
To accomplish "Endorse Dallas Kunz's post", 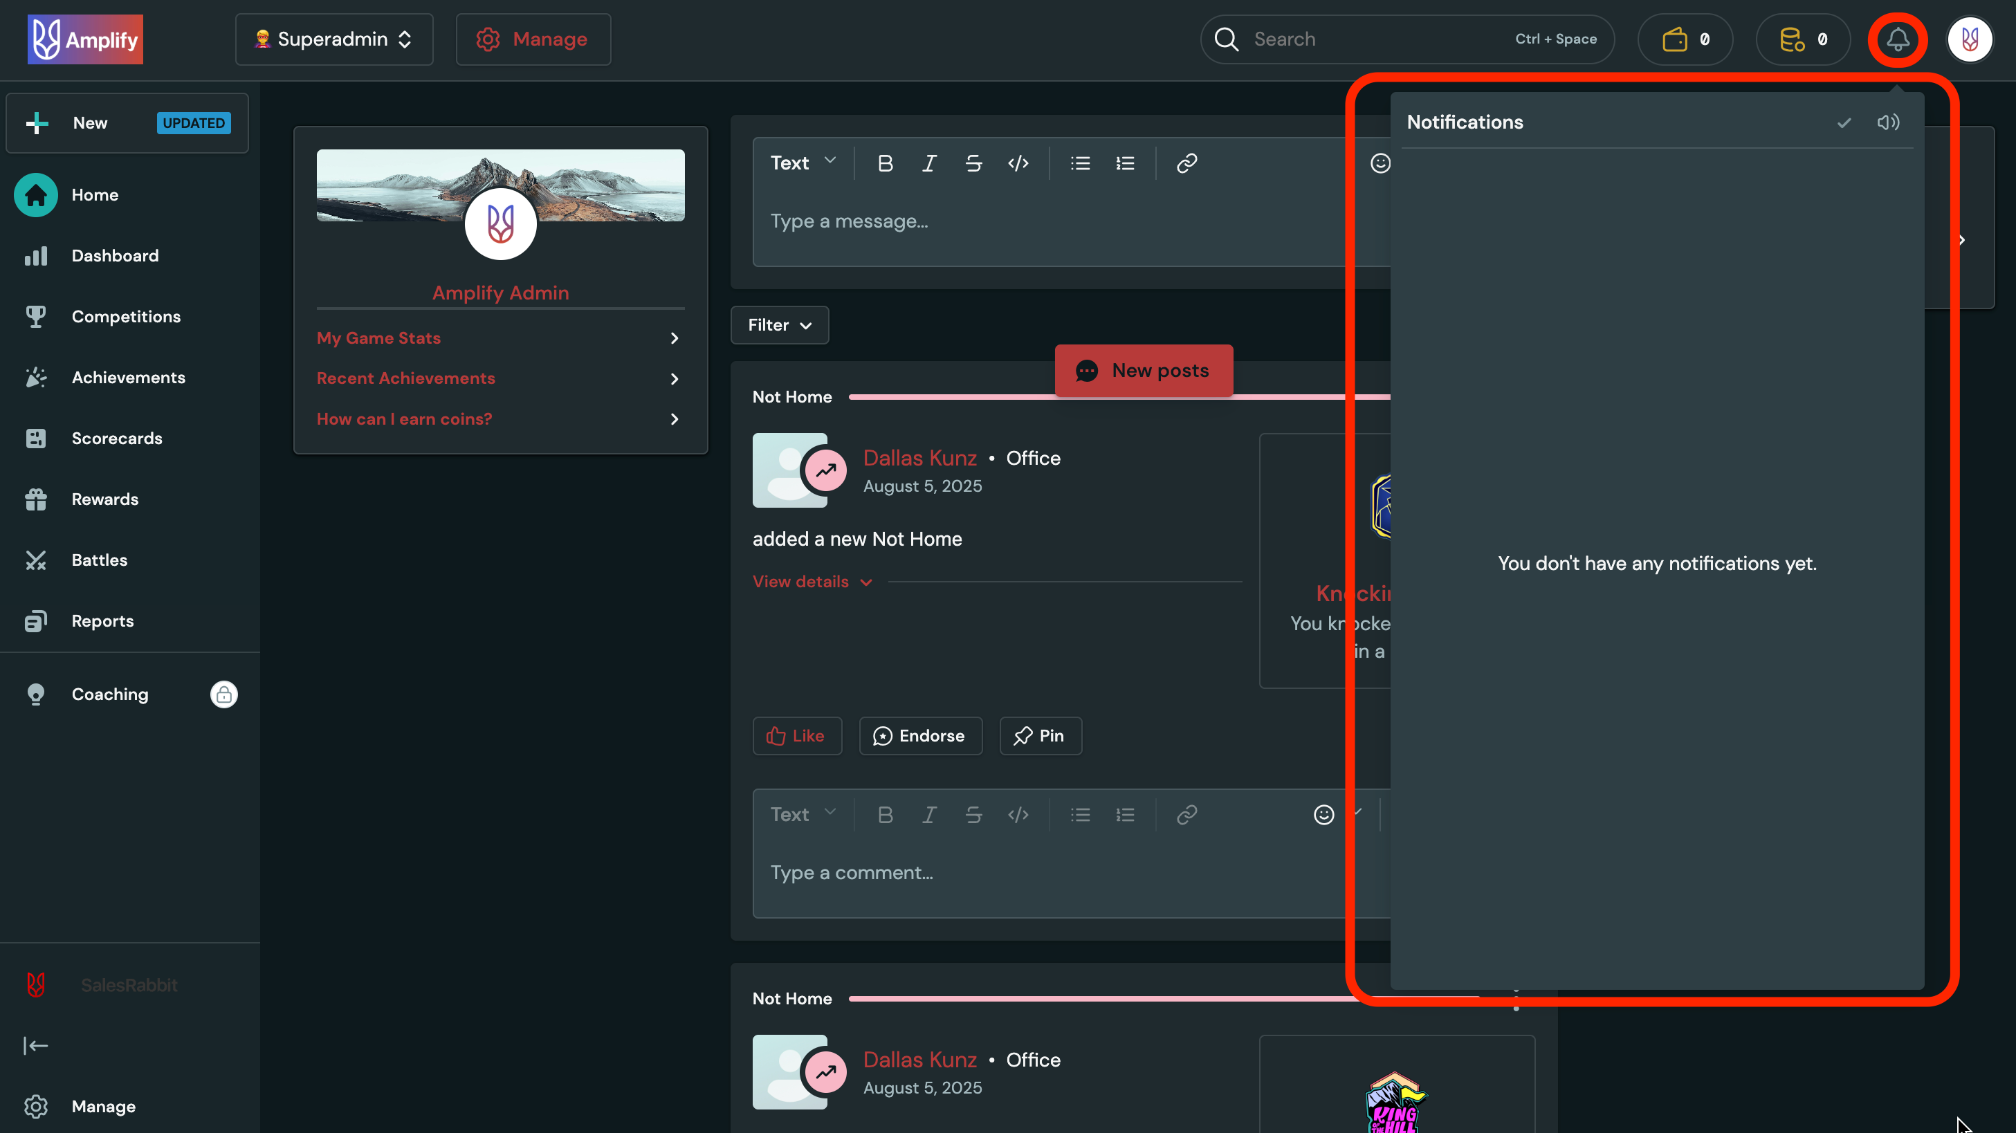I will tap(920, 735).
